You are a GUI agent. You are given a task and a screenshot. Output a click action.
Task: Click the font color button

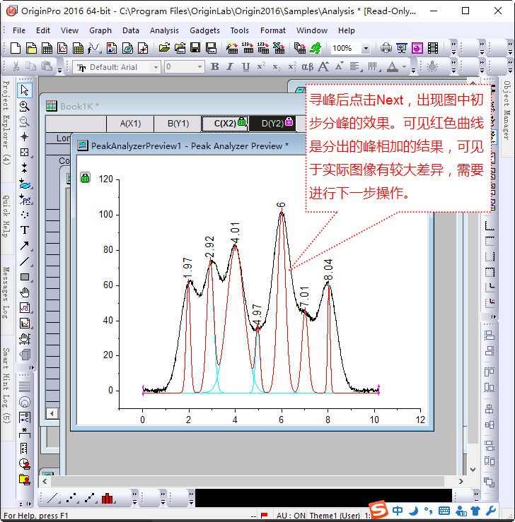[393, 67]
